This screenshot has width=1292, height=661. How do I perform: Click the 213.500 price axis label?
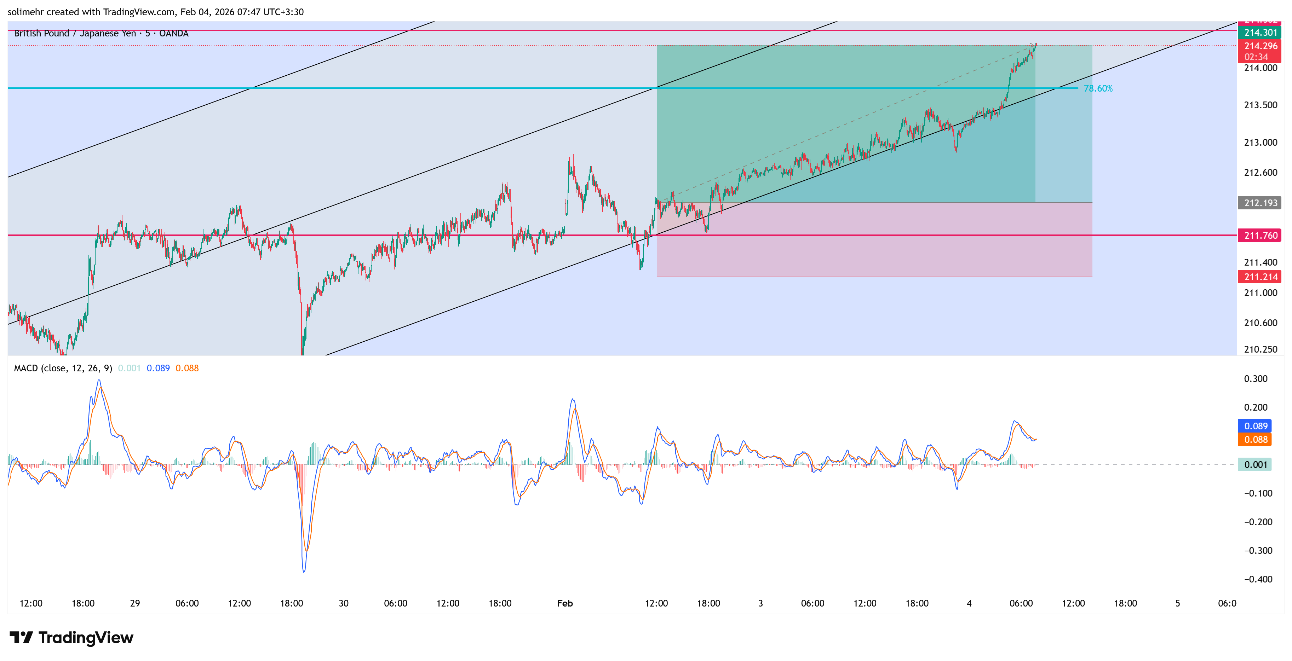pyautogui.click(x=1261, y=105)
